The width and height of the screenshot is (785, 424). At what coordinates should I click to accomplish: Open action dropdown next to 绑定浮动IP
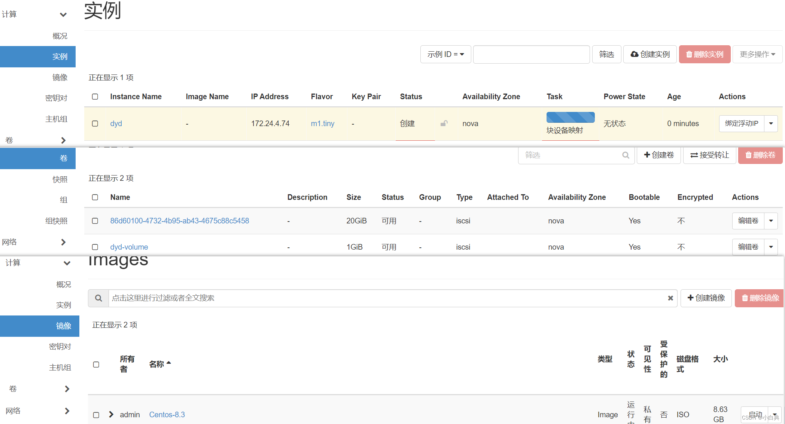771,123
